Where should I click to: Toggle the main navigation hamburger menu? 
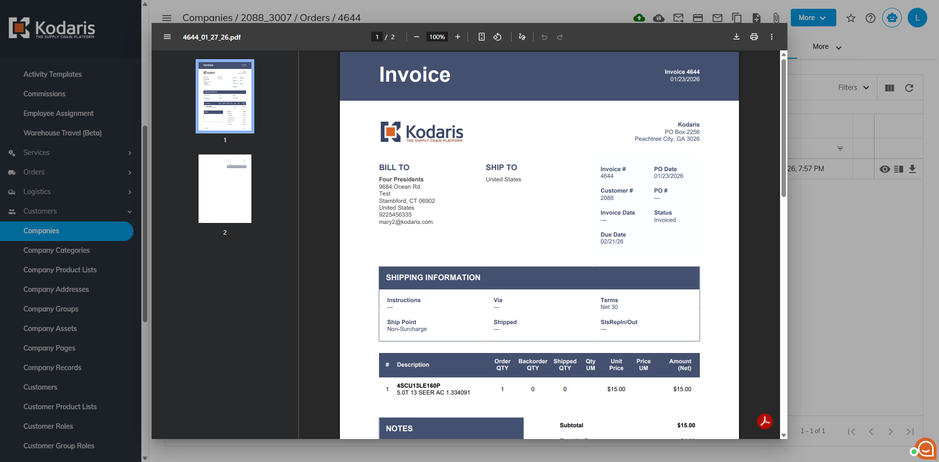pyautogui.click(x=167, y=18)
